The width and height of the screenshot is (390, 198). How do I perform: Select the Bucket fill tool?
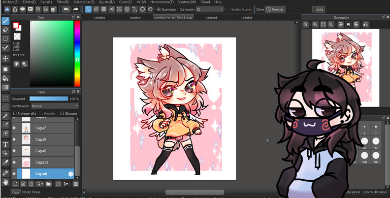(6, 78)
